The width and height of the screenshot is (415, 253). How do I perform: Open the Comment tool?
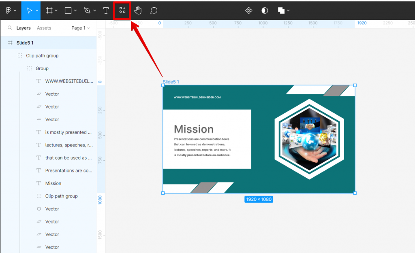point(154,10)
